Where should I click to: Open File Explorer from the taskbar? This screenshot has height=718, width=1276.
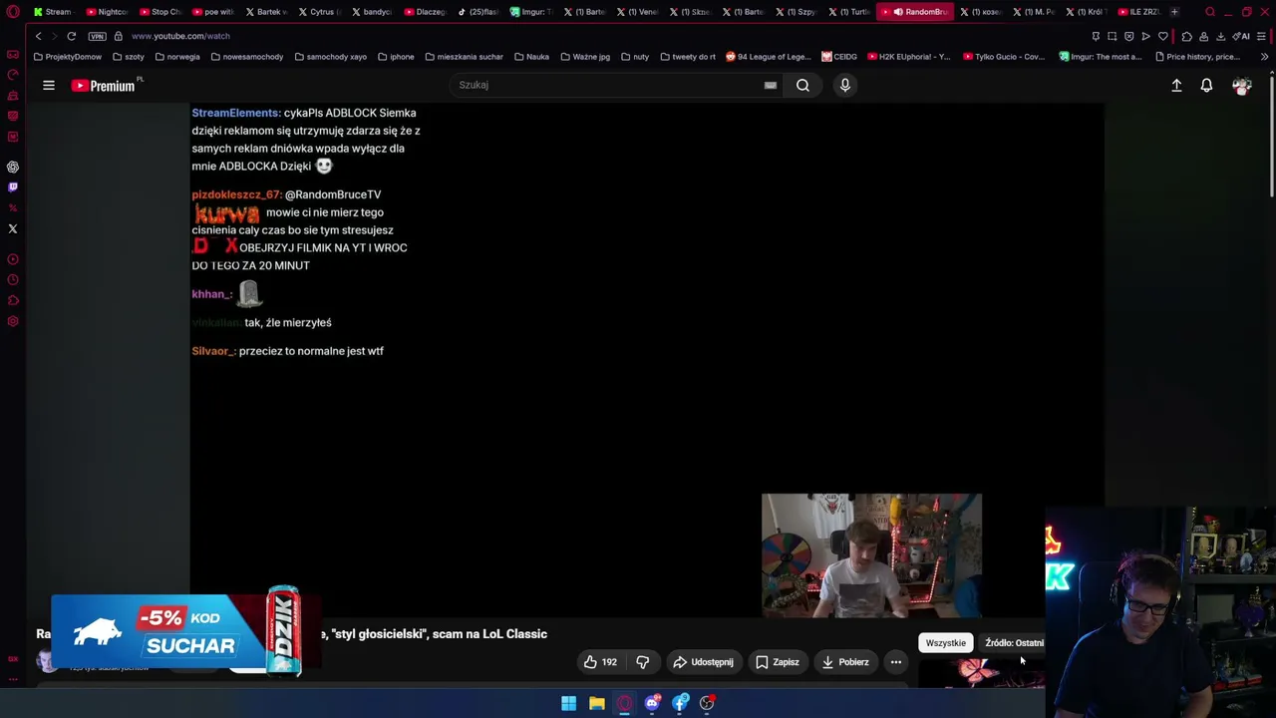pos(596,703)
